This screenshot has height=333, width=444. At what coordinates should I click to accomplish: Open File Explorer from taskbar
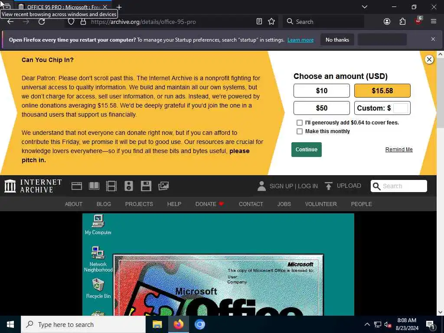click(157, 324)
